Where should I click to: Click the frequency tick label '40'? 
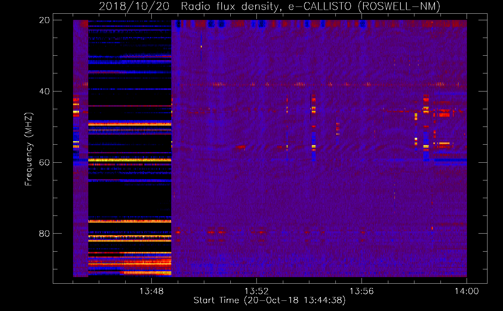pyautogui.click(x=44, y=91)
